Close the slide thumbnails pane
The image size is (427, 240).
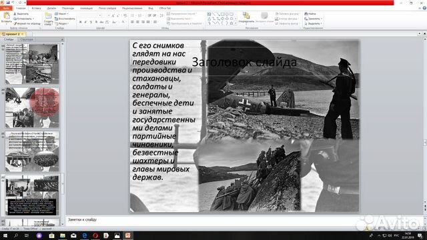point(62,39)
